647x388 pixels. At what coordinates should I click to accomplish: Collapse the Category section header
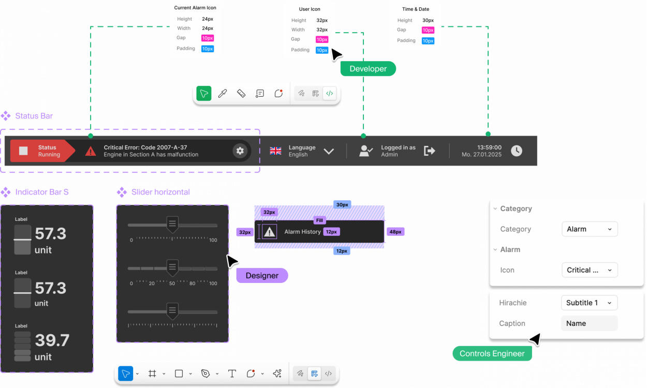coord(495,208)
